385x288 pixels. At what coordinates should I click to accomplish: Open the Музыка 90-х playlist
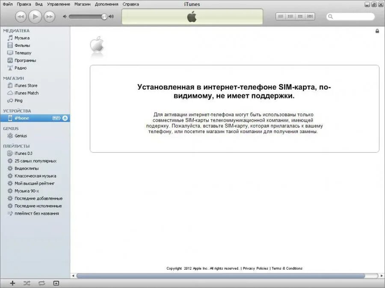coord(35,191)
